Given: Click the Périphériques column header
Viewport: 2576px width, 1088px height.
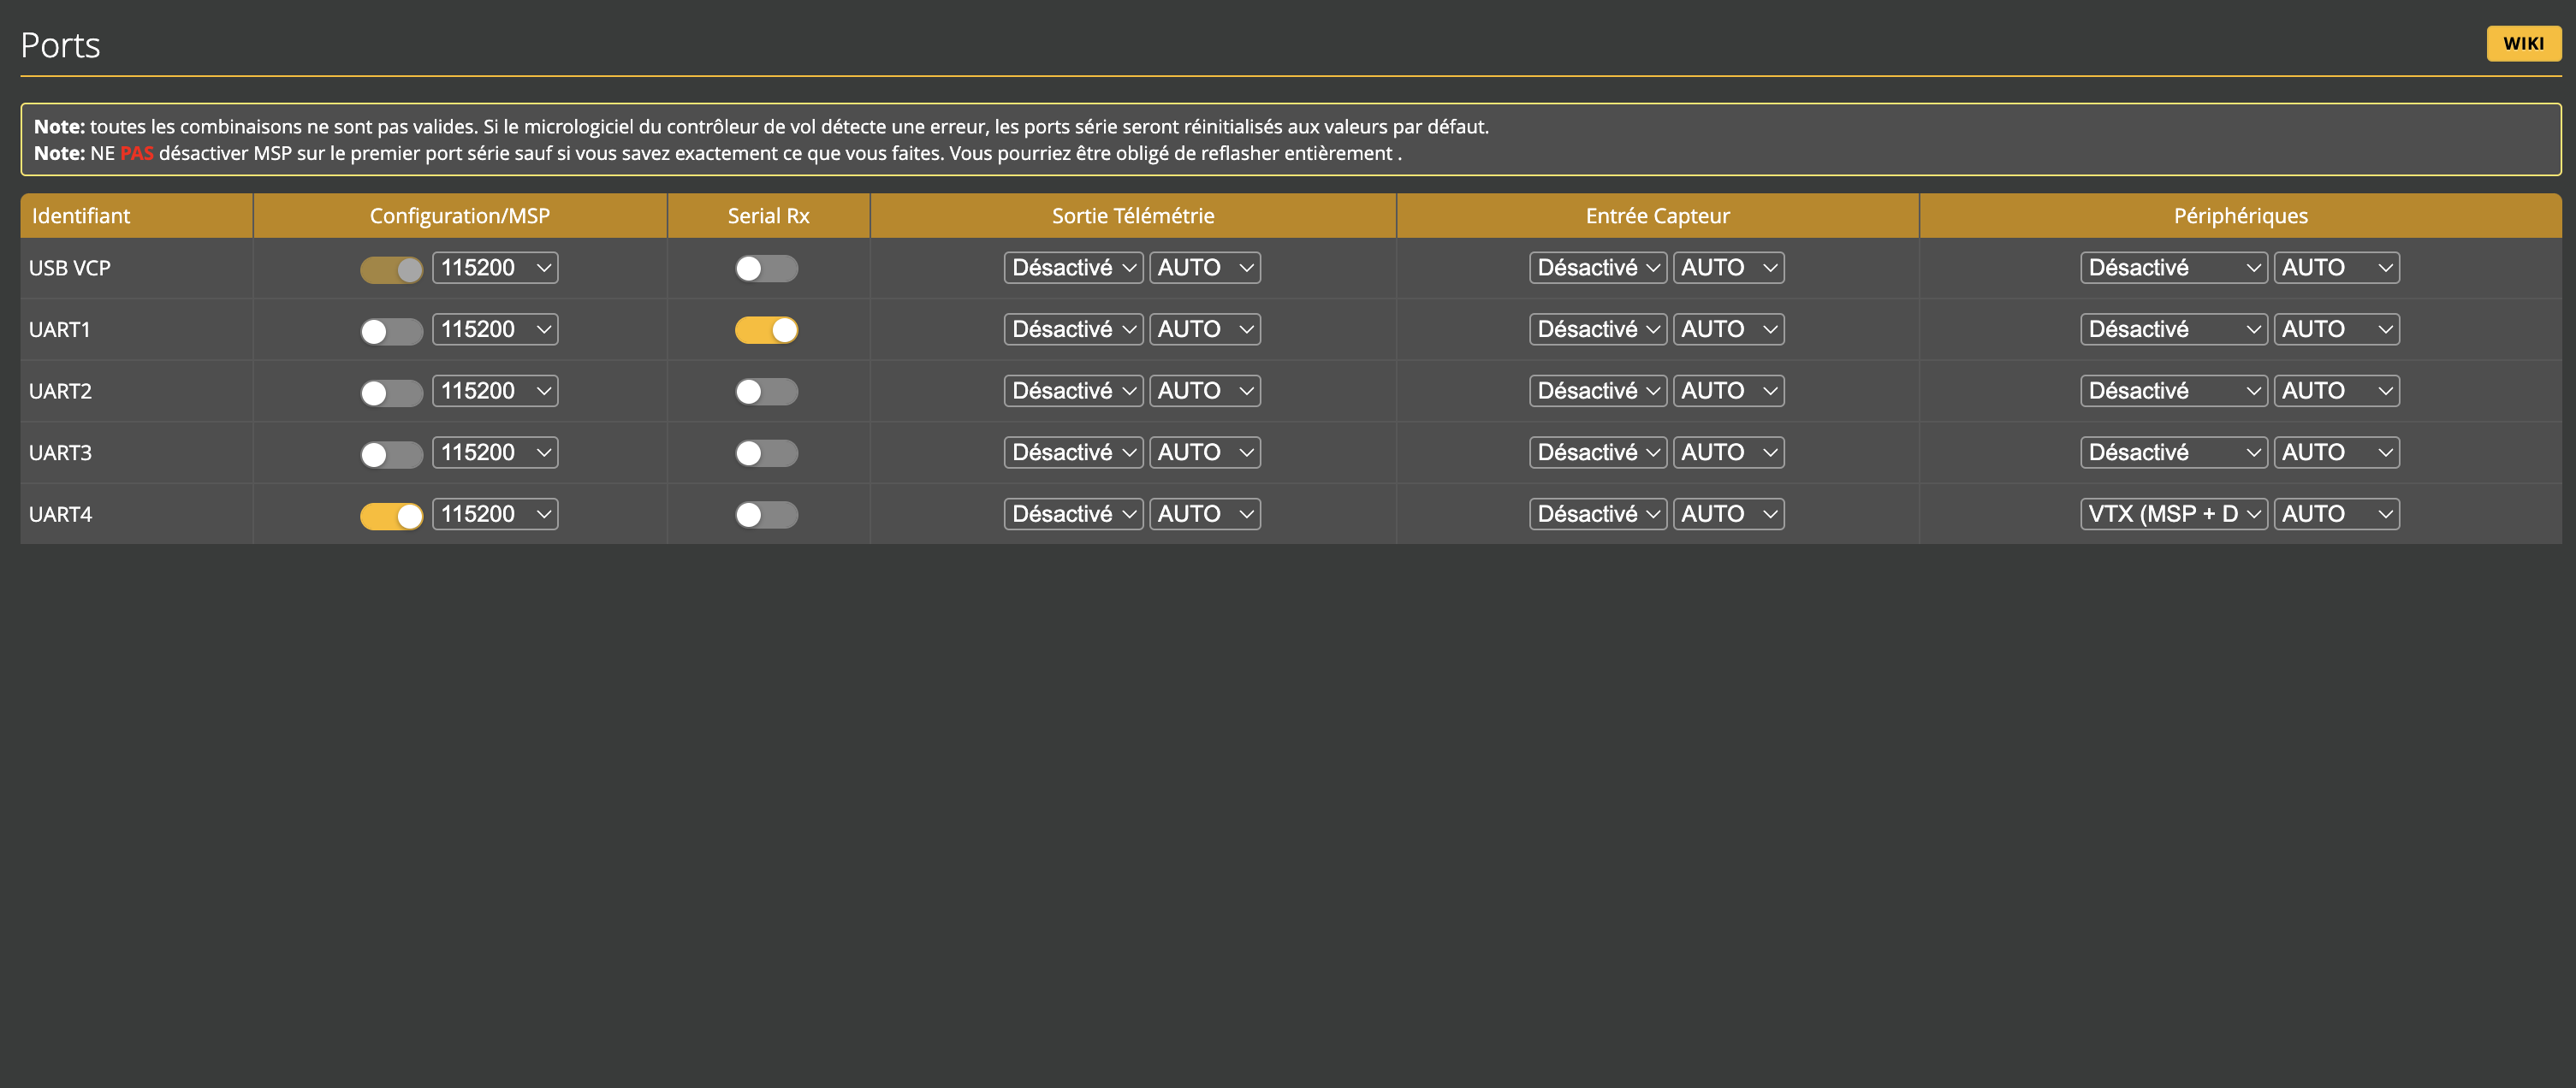Looking at the screenshot, I should tap(2240, 216).
